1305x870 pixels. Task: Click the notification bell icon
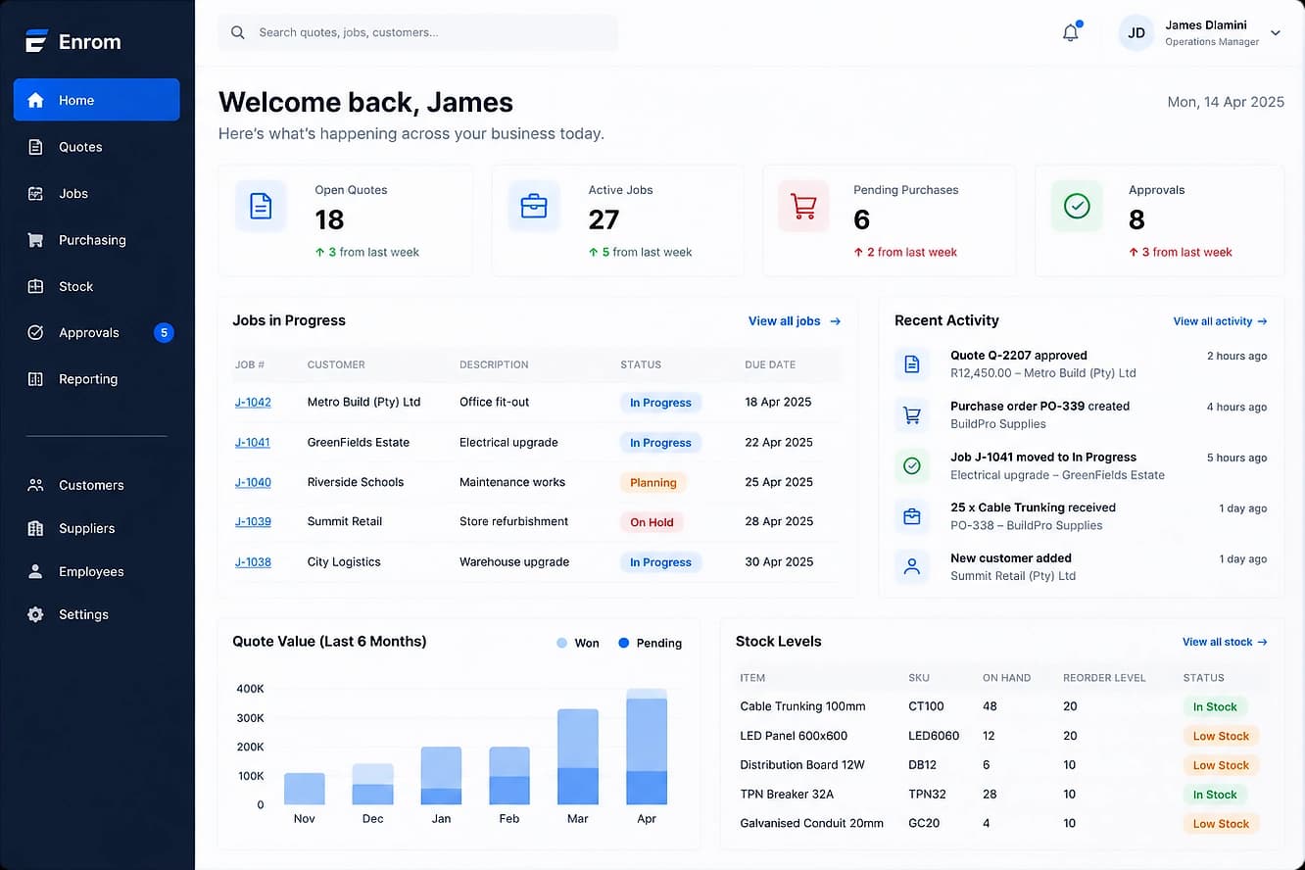pos(1071,32)
